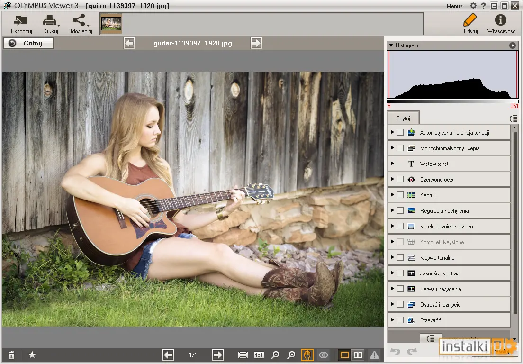523x364 pixels.
Task: Enable the Krzywa tonalna checkbox
Action: coord(400,257)
